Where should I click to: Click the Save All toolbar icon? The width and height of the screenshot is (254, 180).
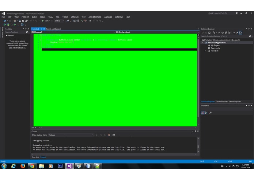26,21
